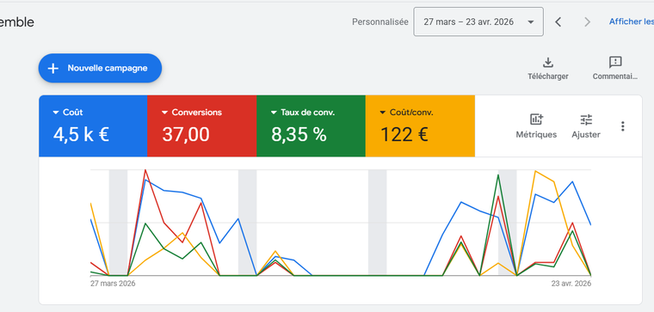
Task: Click the 23 avr. 2026 chart axis label
Action: pyautogui.click(x=571, y=284)
